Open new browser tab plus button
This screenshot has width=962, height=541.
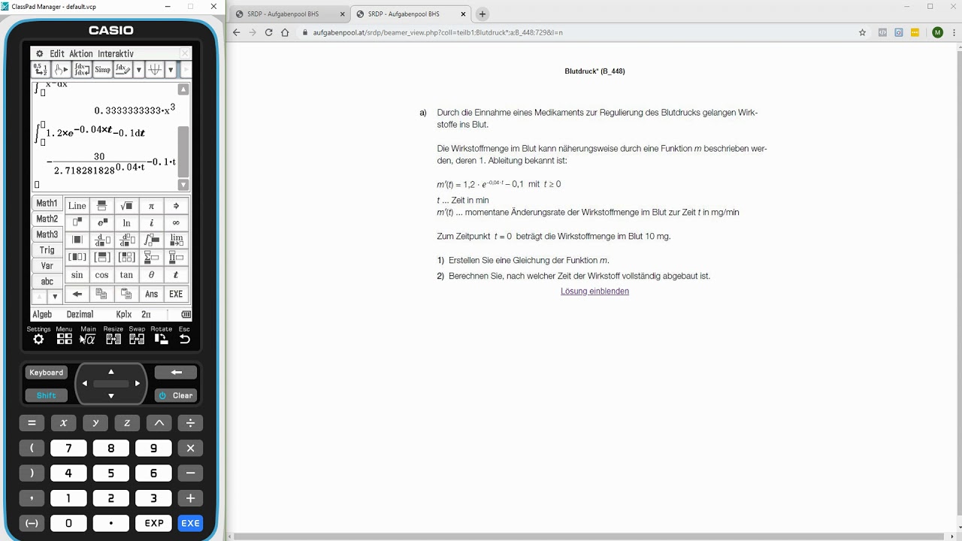click(483, 14)
